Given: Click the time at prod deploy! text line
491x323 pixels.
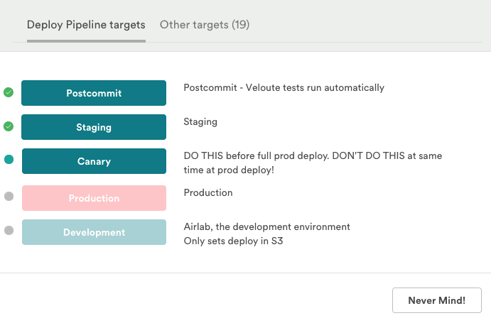Looking at the screenshot, I should (229, 170).
